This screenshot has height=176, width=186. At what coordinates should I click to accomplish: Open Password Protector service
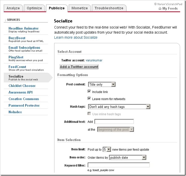[24, 105]
